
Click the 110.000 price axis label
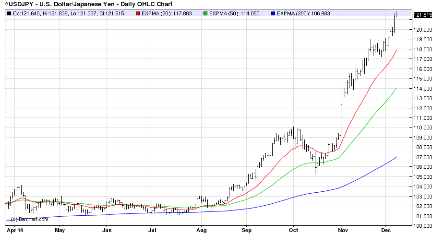pyautogui.click(x=422, y=128)
